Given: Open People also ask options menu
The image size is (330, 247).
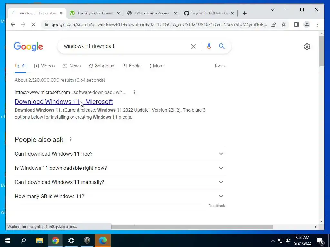Looking at the screenshot, I should click(x=71, y=140).
